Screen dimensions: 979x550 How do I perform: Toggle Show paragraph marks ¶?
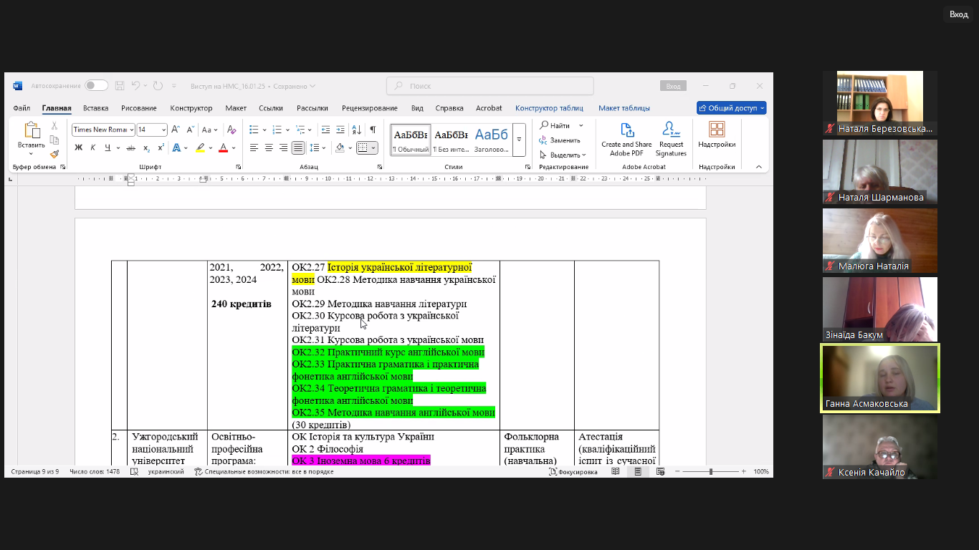[373, 130]
